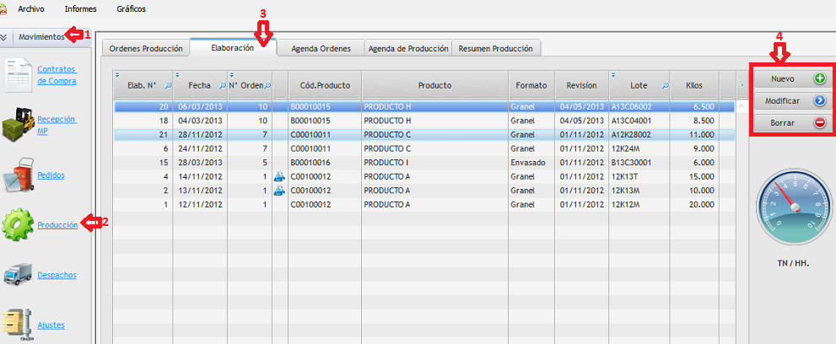Open the Despachos link

57,276
